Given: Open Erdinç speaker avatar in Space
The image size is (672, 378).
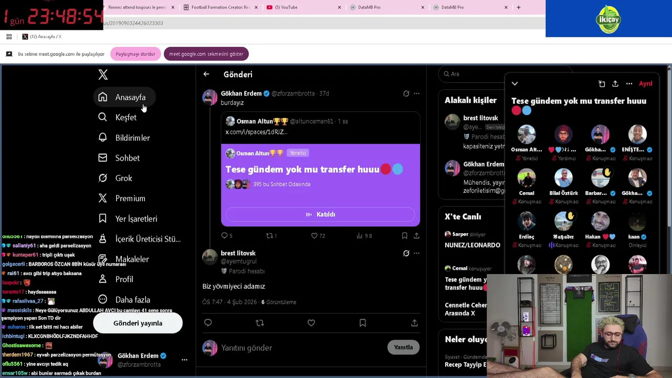Looking at the screenshot, I should 527,222.
